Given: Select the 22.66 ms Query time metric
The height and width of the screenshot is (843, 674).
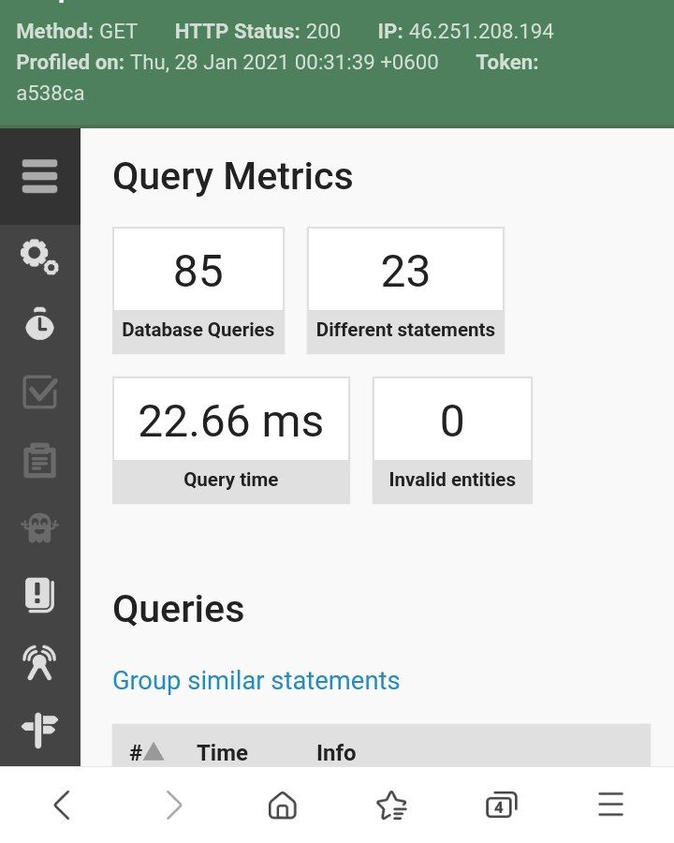Looking at the screenshot, I should click(x=231, y=440).
